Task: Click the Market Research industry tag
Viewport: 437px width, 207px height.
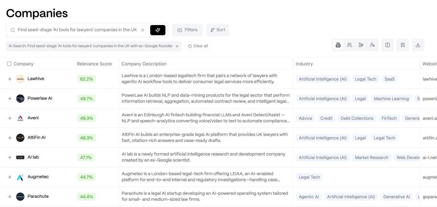Action: [371, 158]
